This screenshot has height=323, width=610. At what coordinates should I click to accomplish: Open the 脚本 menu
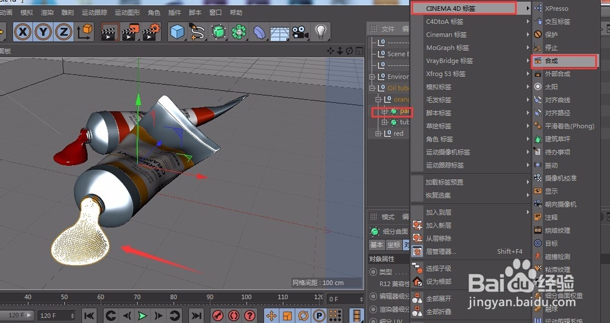195,12
